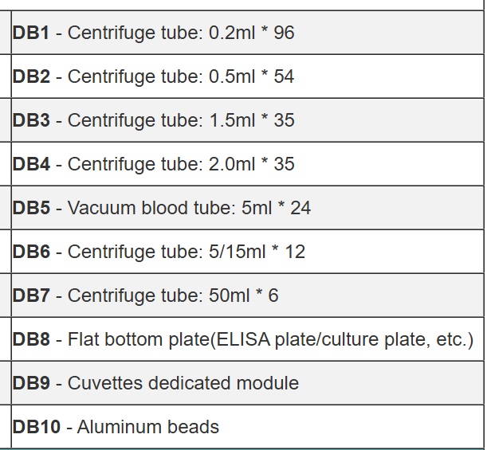Select the 'Centrifuge tube: 0.5ml * 54' text
This screenshot has width=487, height=450.
(x=181, y=76)
